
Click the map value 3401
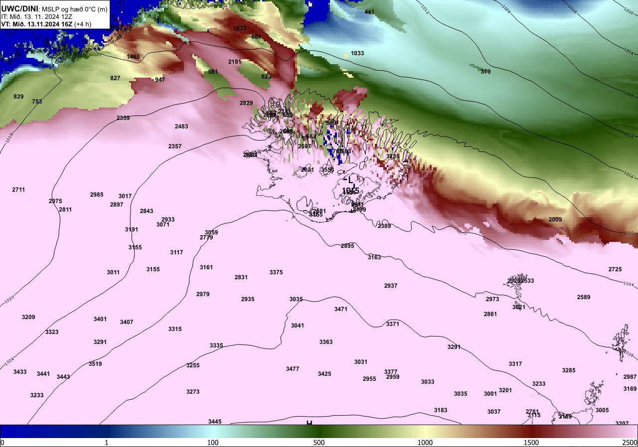pos(100,319)
